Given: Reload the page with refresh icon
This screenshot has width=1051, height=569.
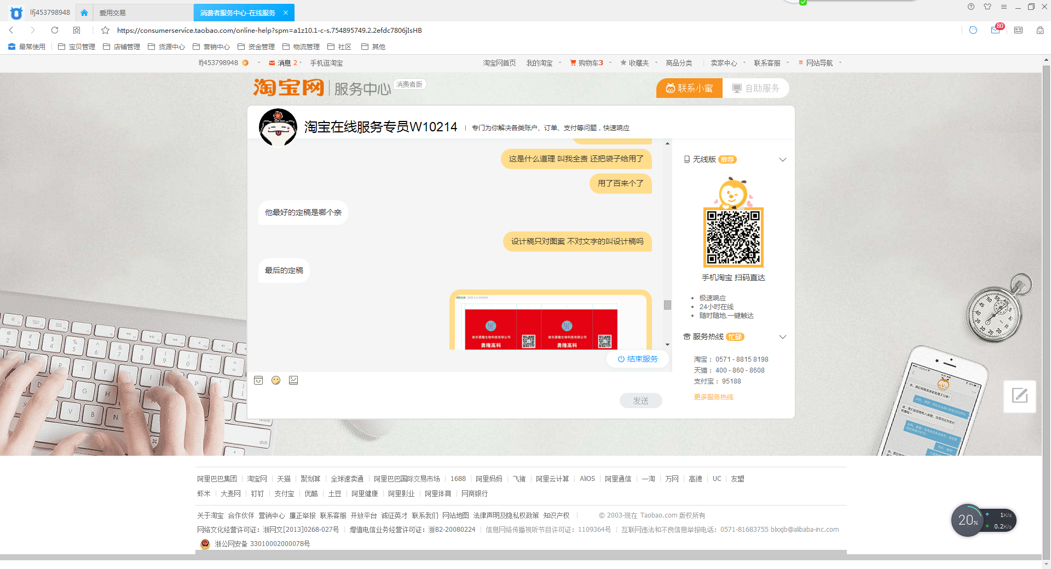Looking at the screenshot, I should pos(55,30).
